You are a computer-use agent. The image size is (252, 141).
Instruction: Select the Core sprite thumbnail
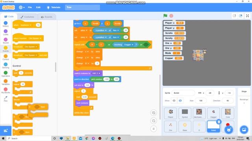[228, 113]
